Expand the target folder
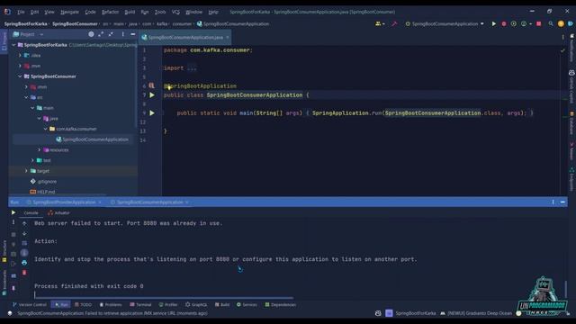 click(26, 171)
